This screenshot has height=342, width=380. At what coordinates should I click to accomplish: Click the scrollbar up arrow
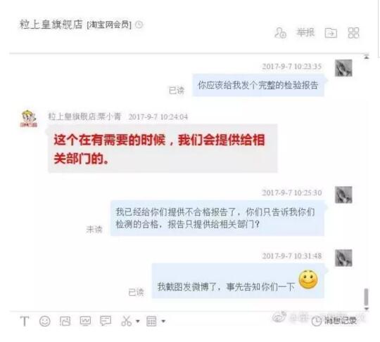coord(366,57)
